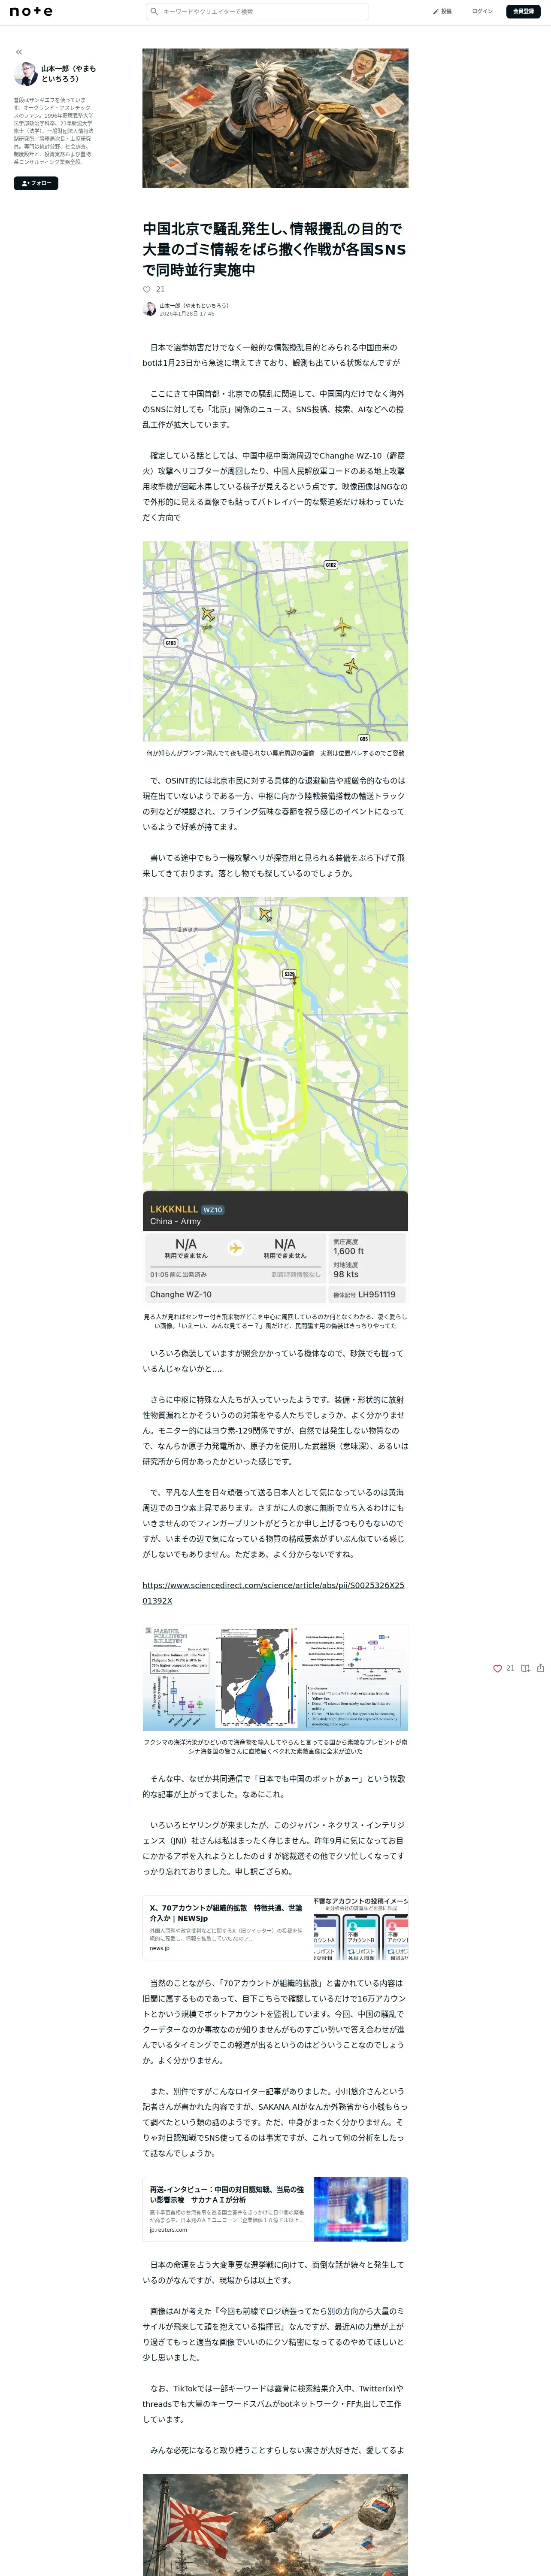Collapse the author sidebar with double-chevron icon
The height and width of the screenshot is (2576, 551).
pos(19,52)
